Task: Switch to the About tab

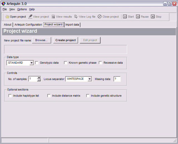Action: click(8, 25)
